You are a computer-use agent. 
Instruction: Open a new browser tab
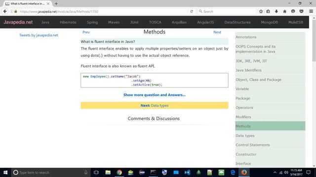[x=56, y=3]
